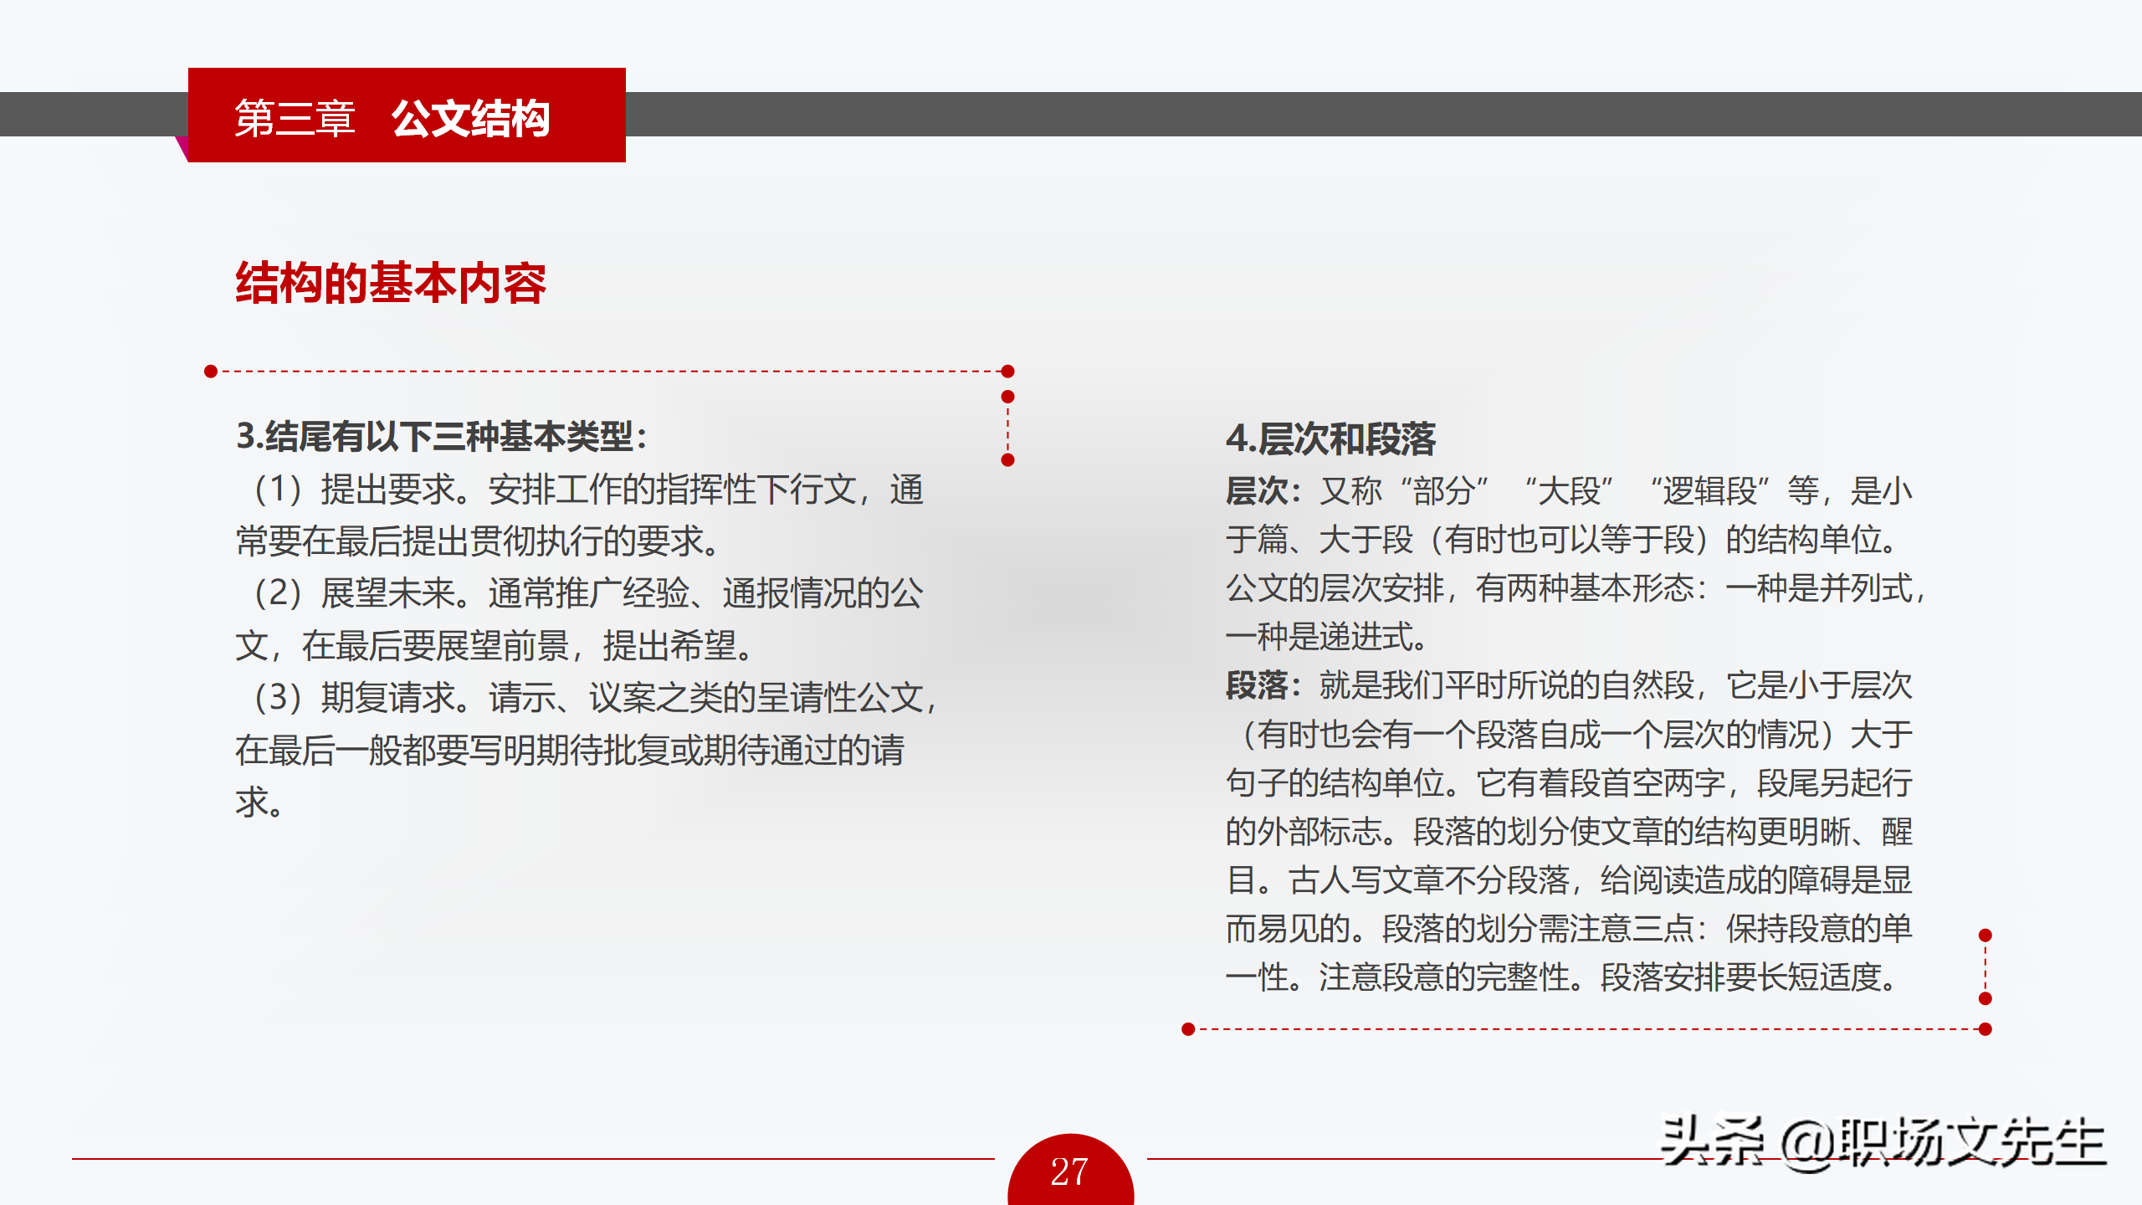Click the heading 3.结尾有以下三种基本类型
Viewport: 2142px width, 1205px height.
coord(441,436)
